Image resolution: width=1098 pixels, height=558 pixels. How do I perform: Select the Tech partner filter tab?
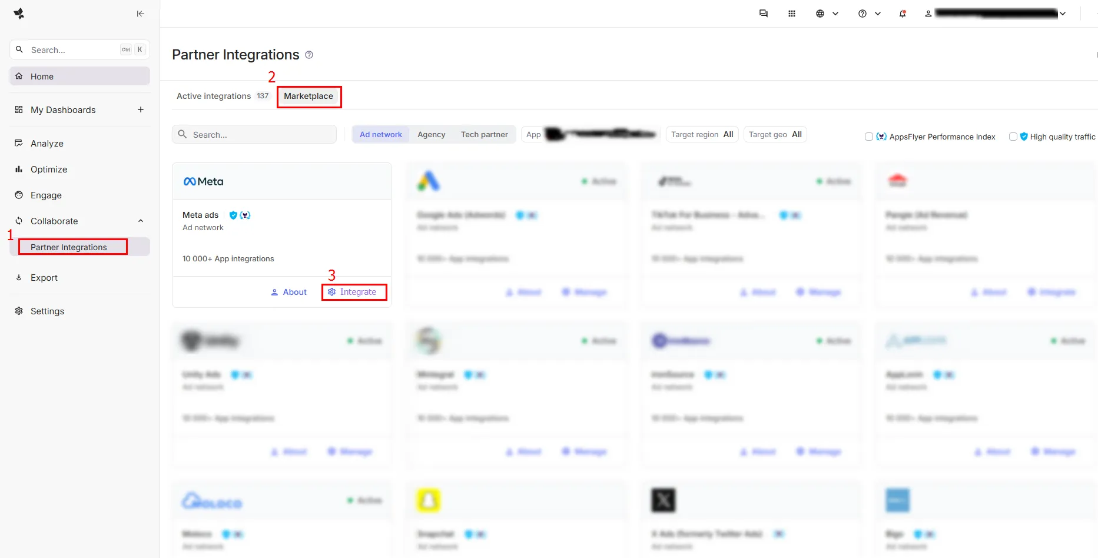(x=485, y=134)
